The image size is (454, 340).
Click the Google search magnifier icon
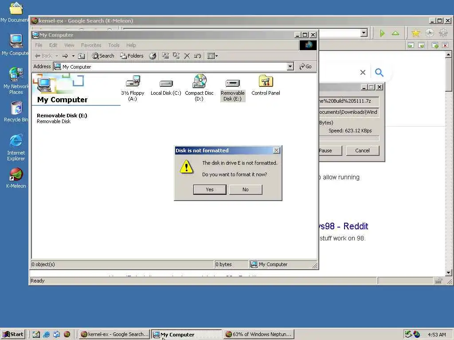click(x=379, y=72)
